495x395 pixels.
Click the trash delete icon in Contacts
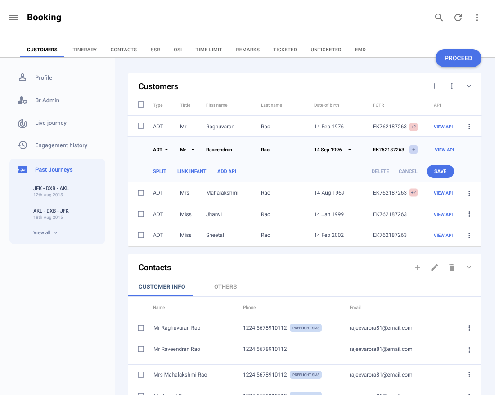pos(452,268)
